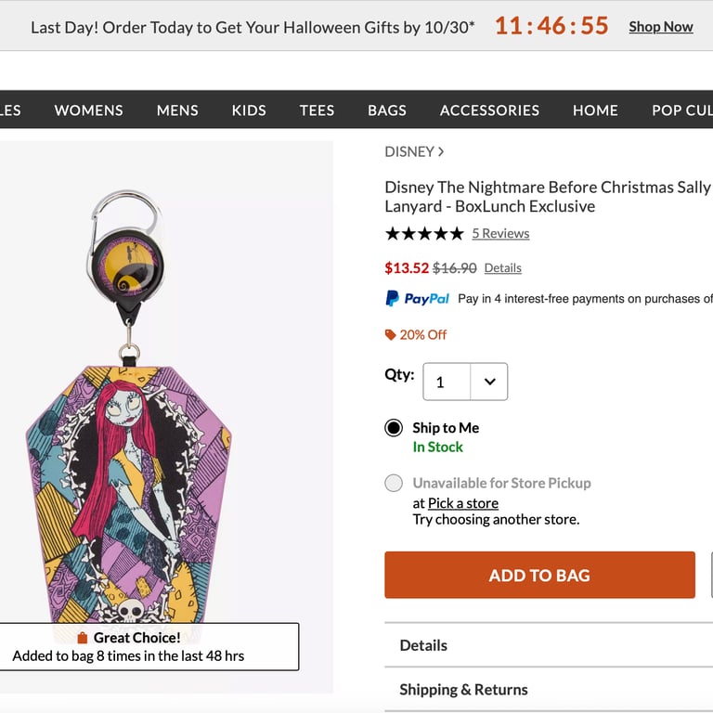This screenshot has width=713, height=713.
Task: Click the shopping bag icon beside Great Choice
Action: click(x=83, y=638)
